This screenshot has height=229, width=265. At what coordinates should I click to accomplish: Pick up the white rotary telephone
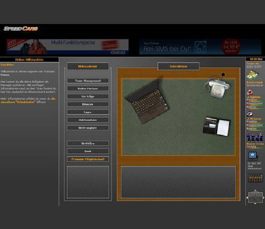click(x=217, y=88)
